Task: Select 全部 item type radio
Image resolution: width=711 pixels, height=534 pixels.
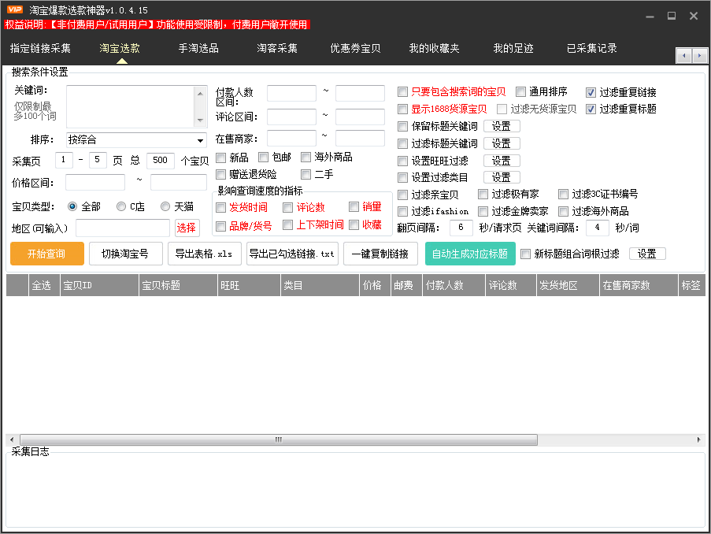Action: click(72, 207)
